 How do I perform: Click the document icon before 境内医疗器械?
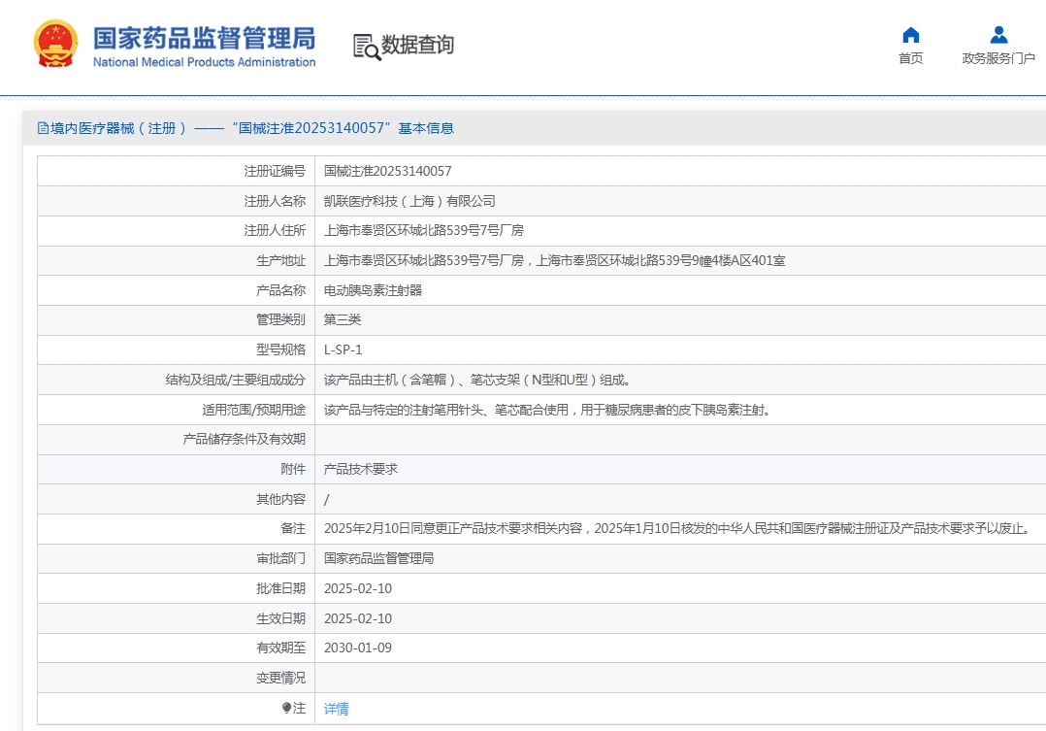pos(43,128)
